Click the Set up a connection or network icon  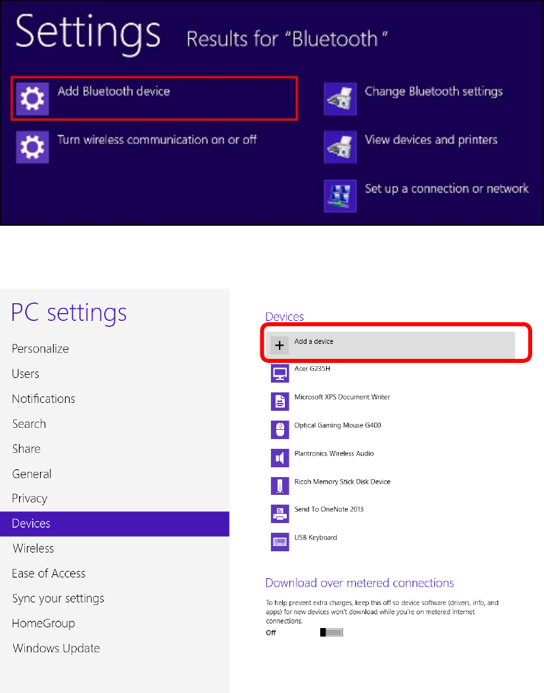340,196
